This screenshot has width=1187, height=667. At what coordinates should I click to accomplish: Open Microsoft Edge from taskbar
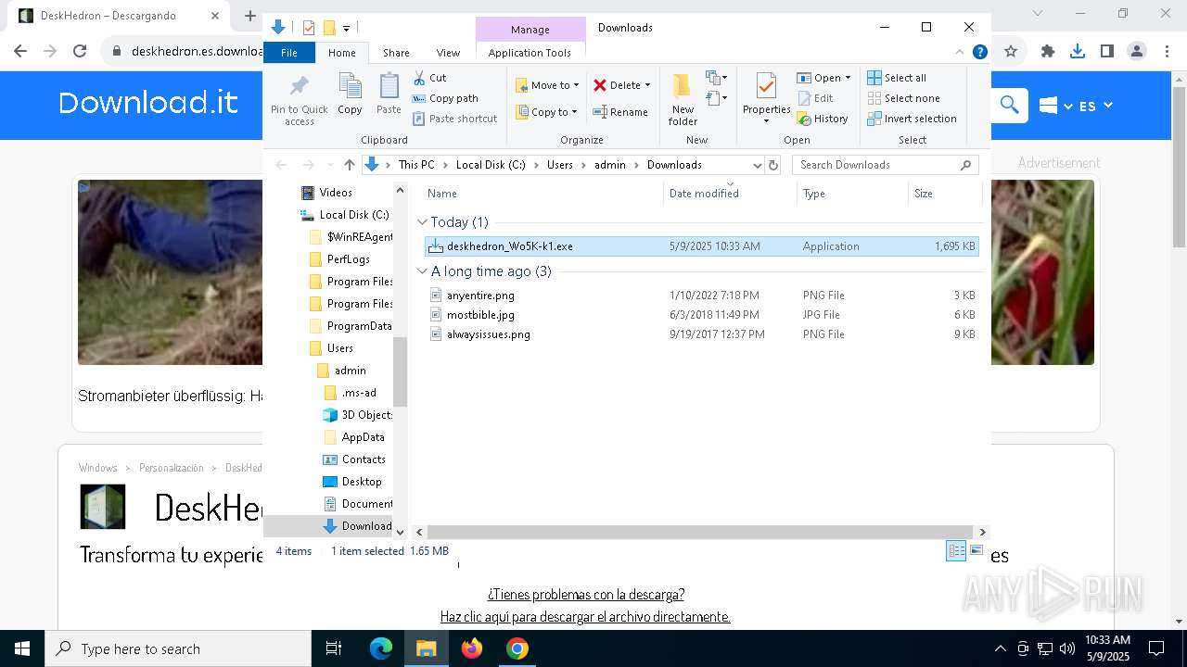(x=381, y=648)
